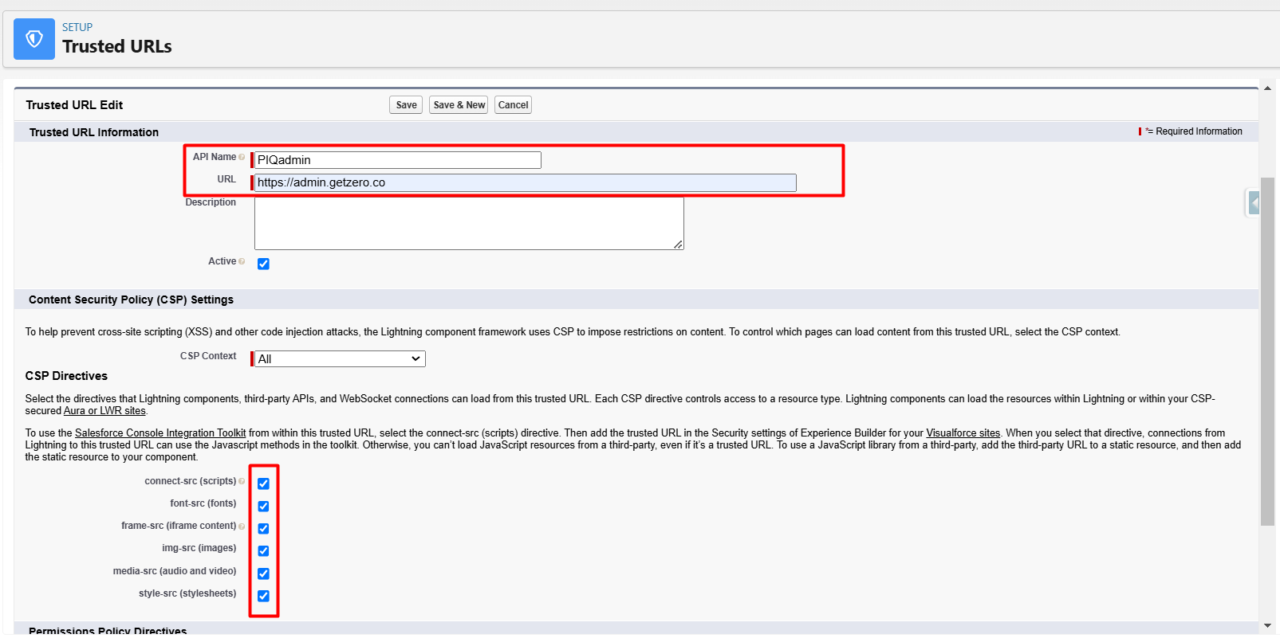
Task: Click the Save button
Action: point(406,105)
